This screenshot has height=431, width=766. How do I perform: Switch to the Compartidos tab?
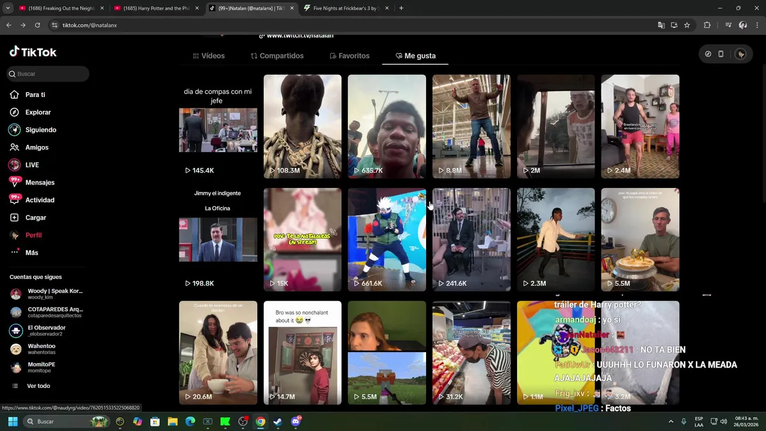tap(277, 56)
